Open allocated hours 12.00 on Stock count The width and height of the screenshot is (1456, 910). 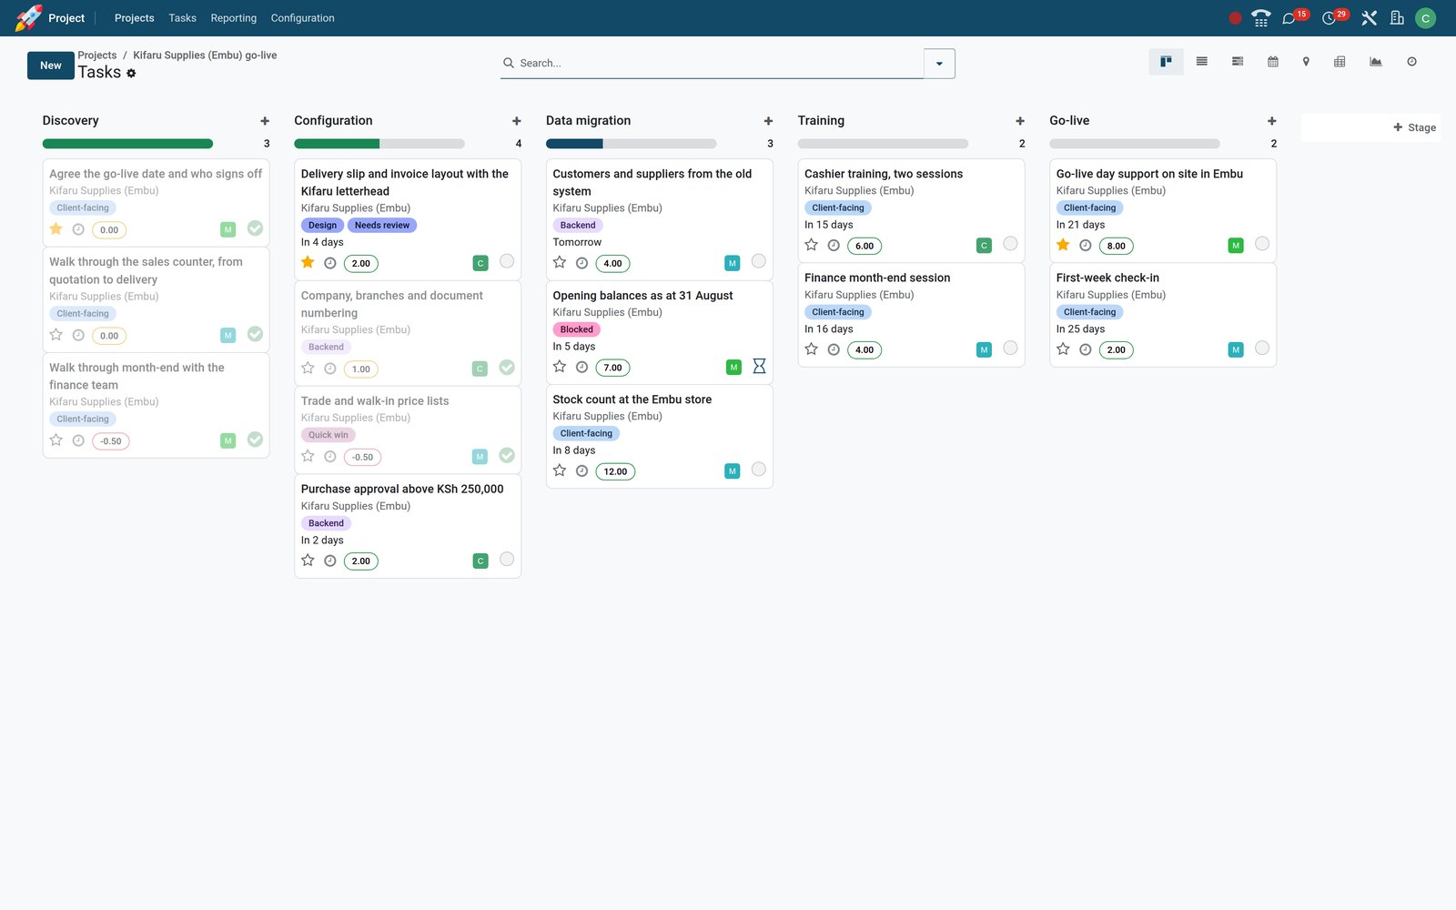pyautogui.click(x=615, y=471)
